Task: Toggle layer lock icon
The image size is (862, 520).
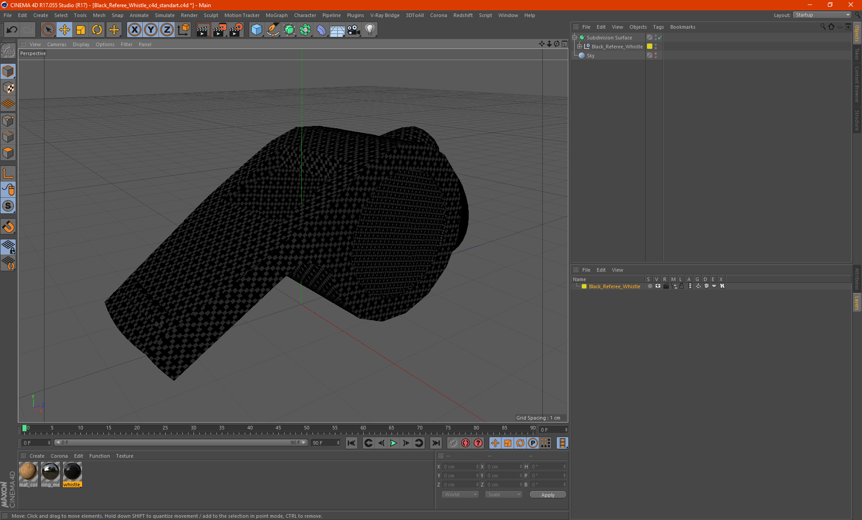Action: click(x=682, y=286)
